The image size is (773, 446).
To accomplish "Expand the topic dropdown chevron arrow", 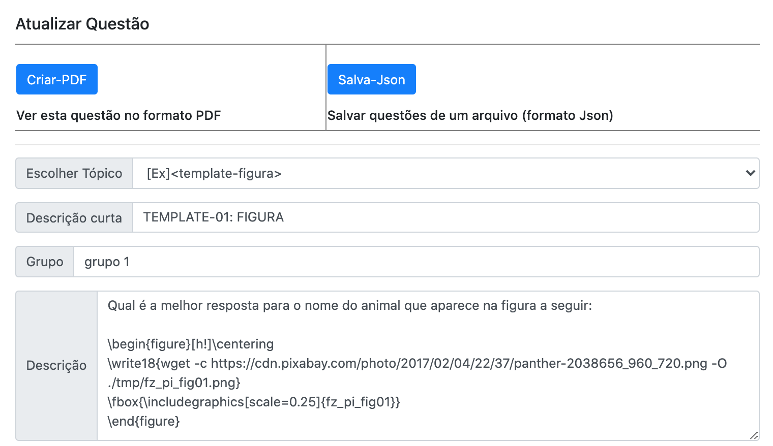I will [750, 173].
